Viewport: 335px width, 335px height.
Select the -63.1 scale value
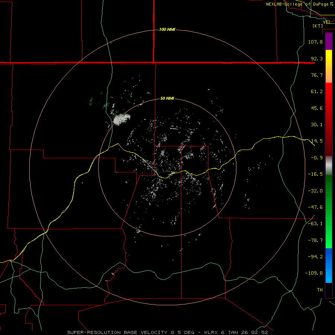pyautogui.click(x=315, y=224)
